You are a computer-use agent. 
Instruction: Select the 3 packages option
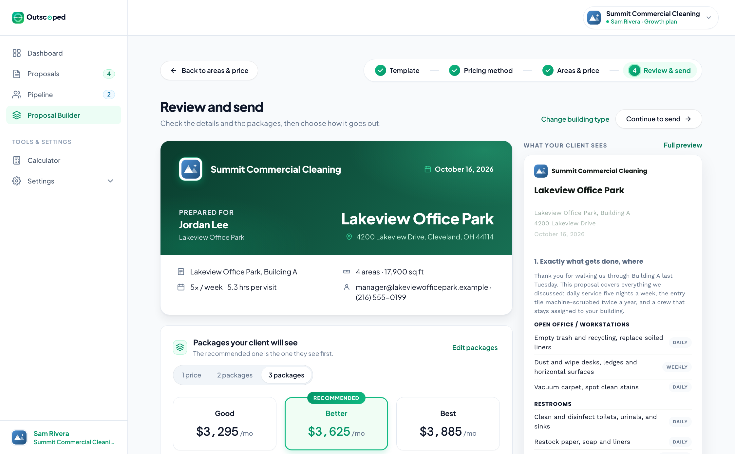pyautogui.click(x=286, y=375)
